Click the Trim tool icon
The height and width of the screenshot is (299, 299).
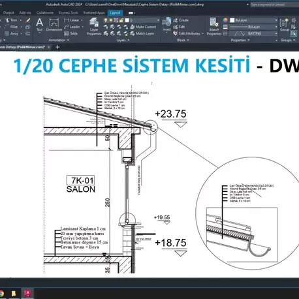(7, 20)
